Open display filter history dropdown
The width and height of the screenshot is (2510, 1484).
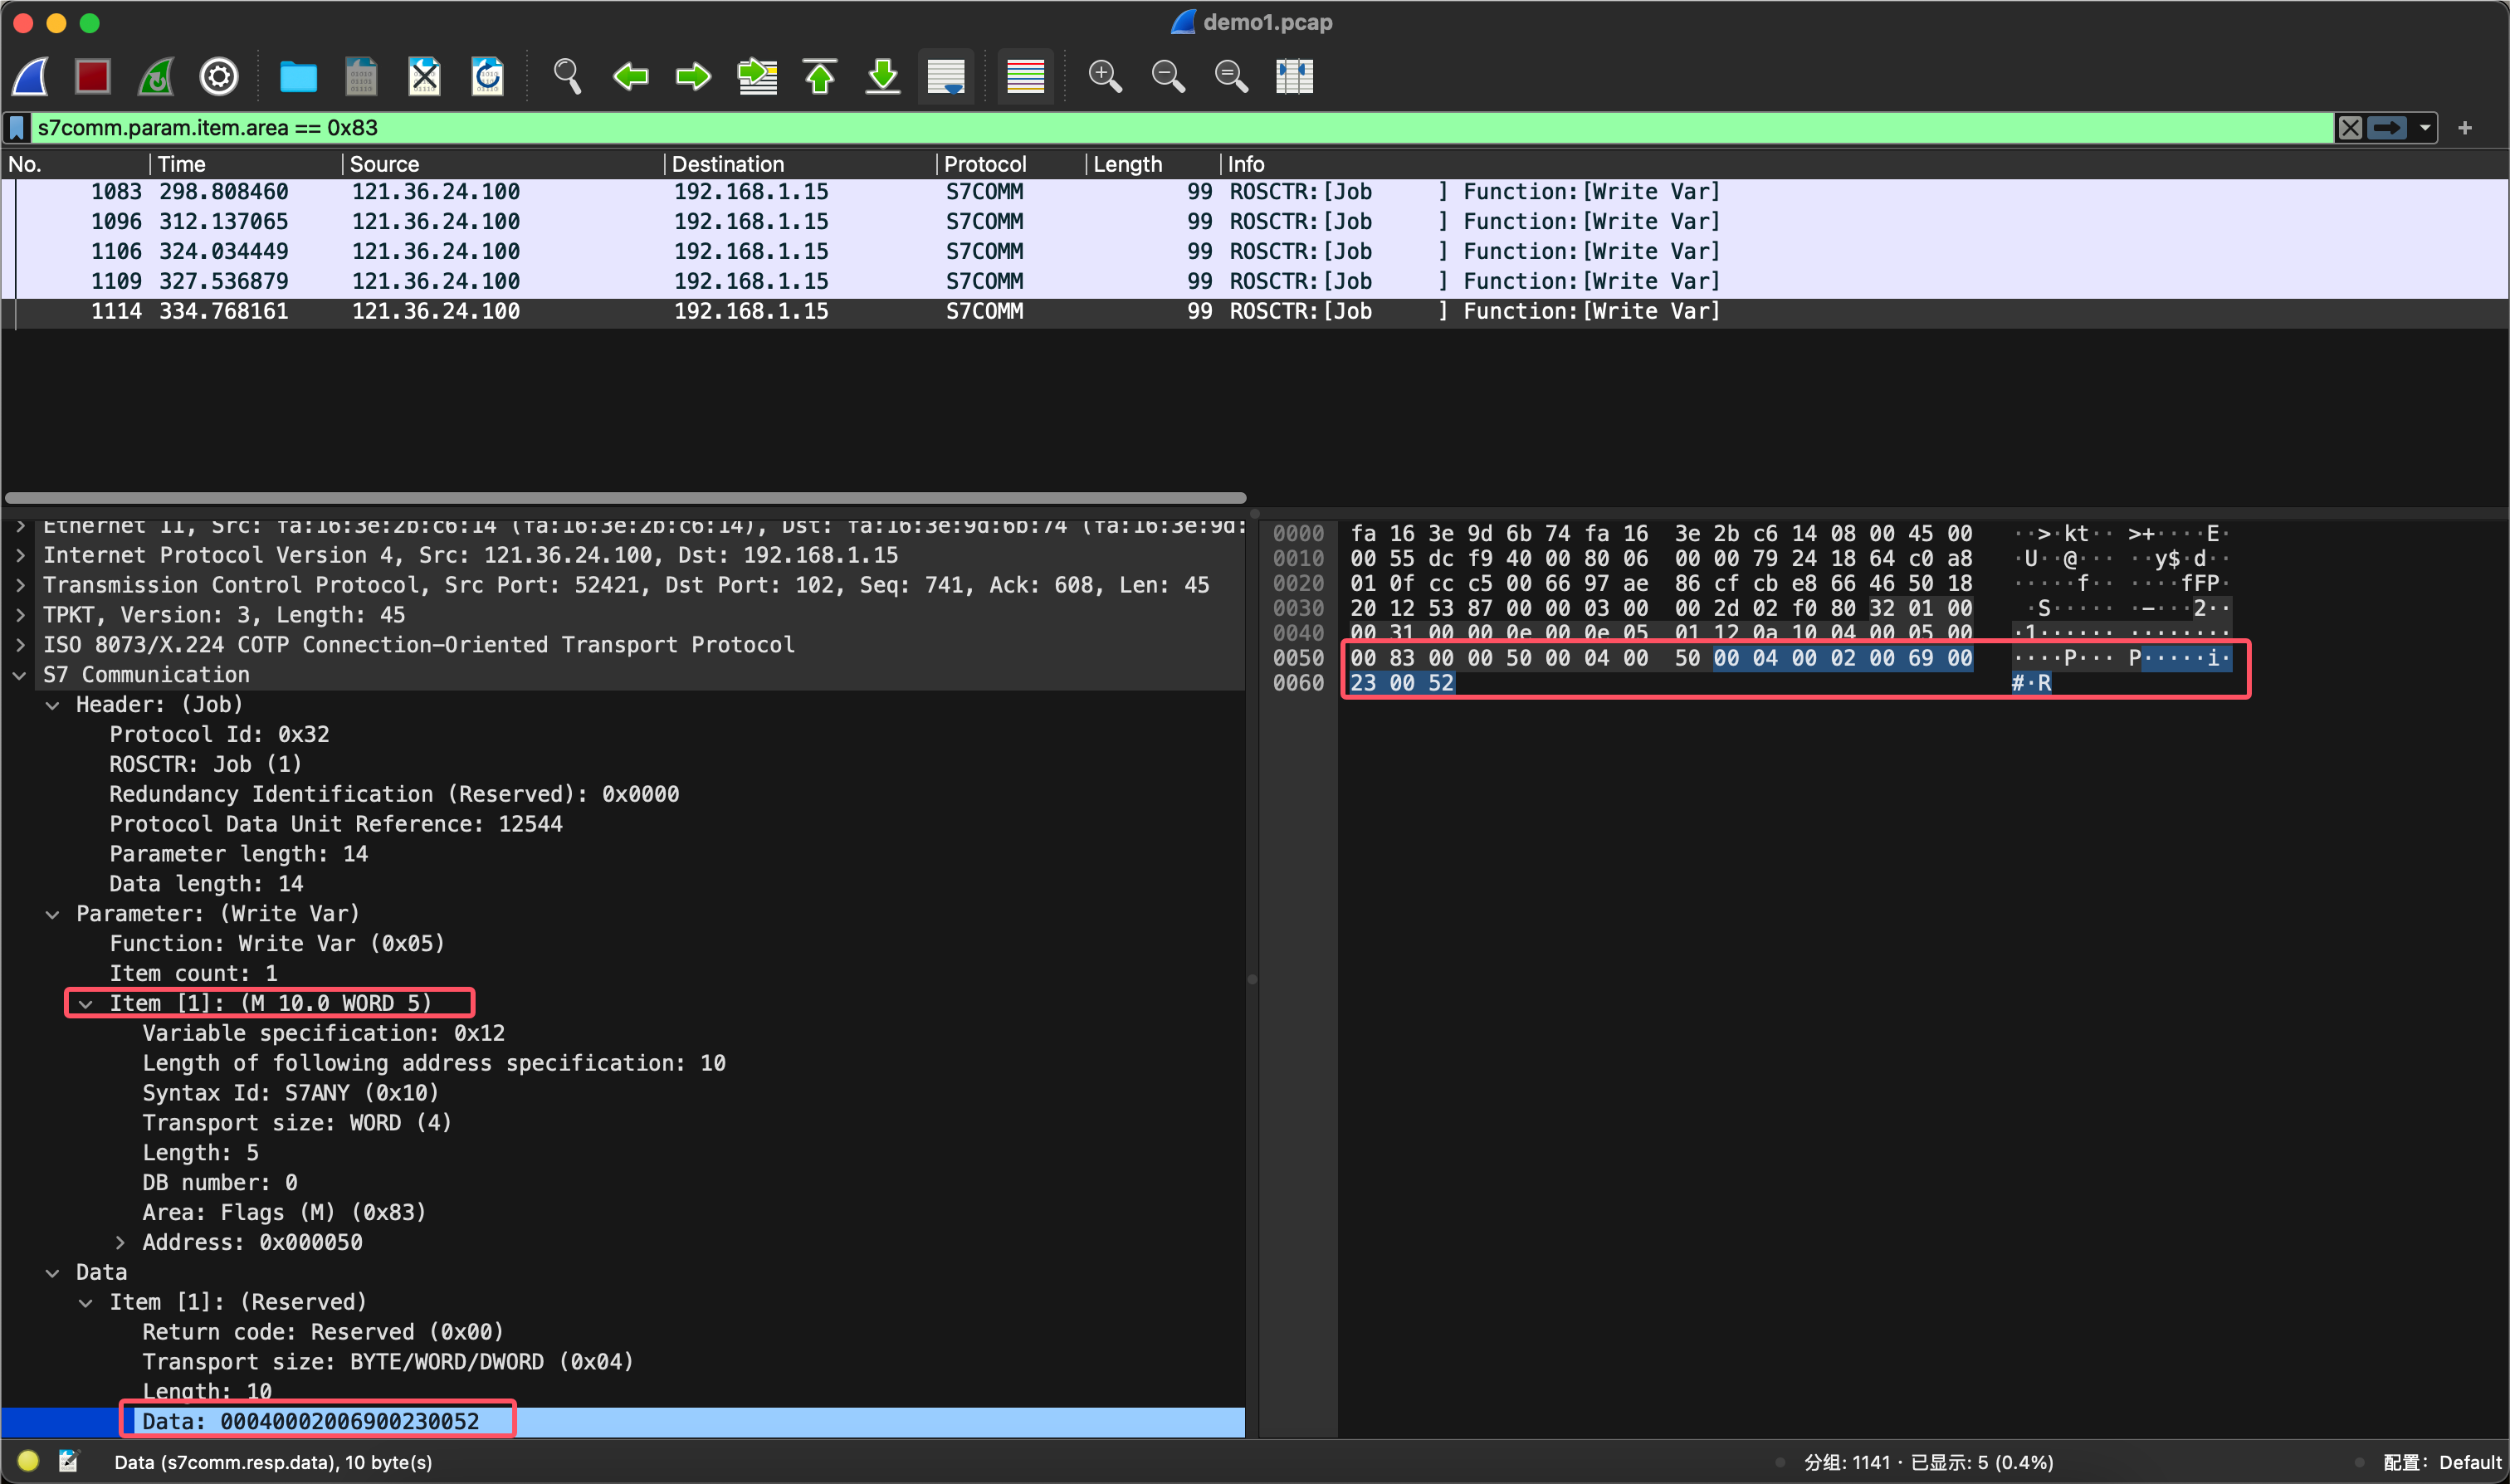pos(2425,128)
